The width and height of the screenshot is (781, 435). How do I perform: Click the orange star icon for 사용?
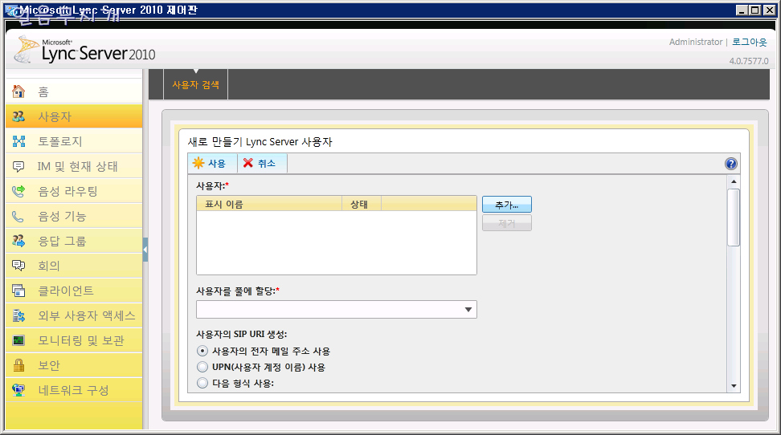[198, 163]
